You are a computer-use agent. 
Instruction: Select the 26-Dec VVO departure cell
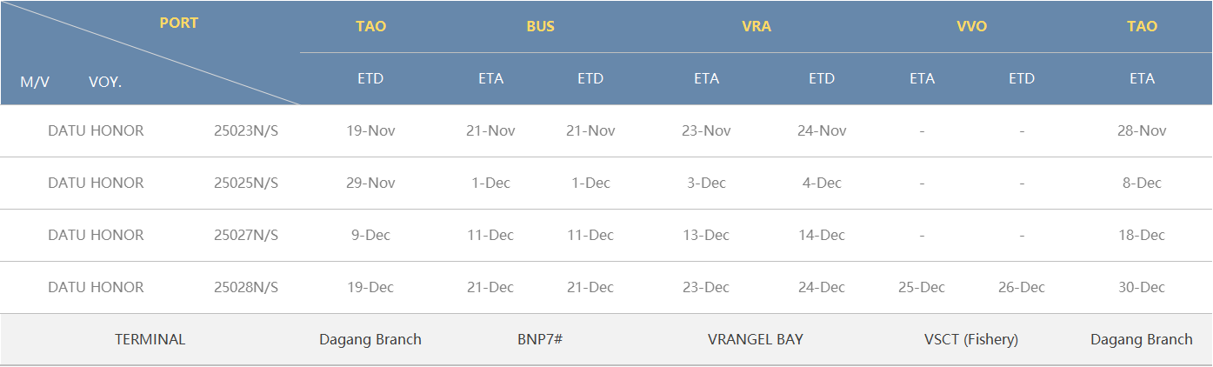pos(1022,287)
